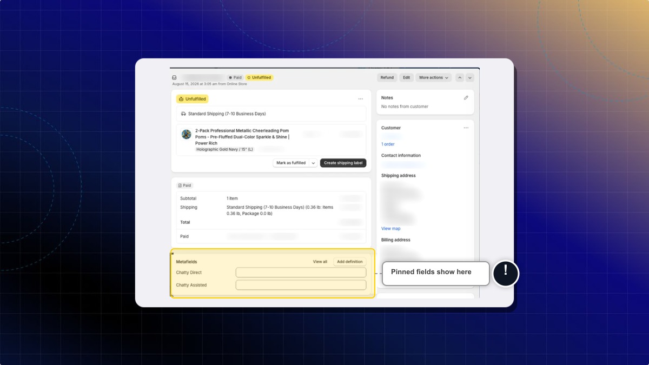Click the Billing address heading
Screen dimensions: 649x365
(x=396, y=240)
